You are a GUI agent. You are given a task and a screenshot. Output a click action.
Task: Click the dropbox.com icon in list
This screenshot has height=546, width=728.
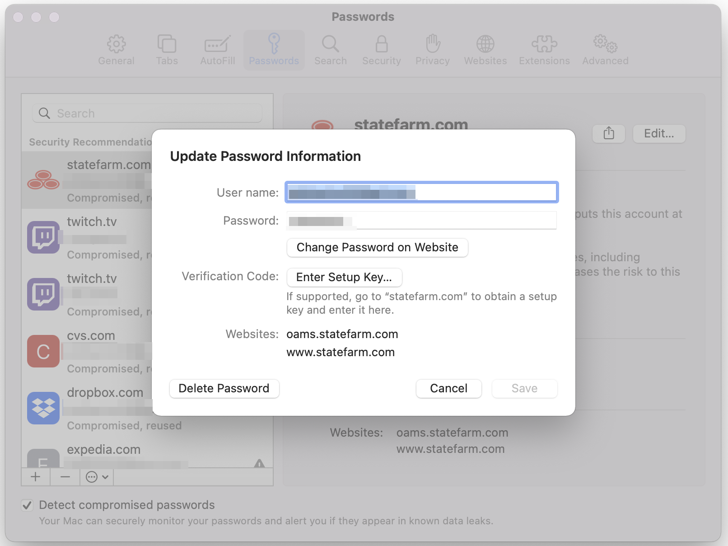43,408
